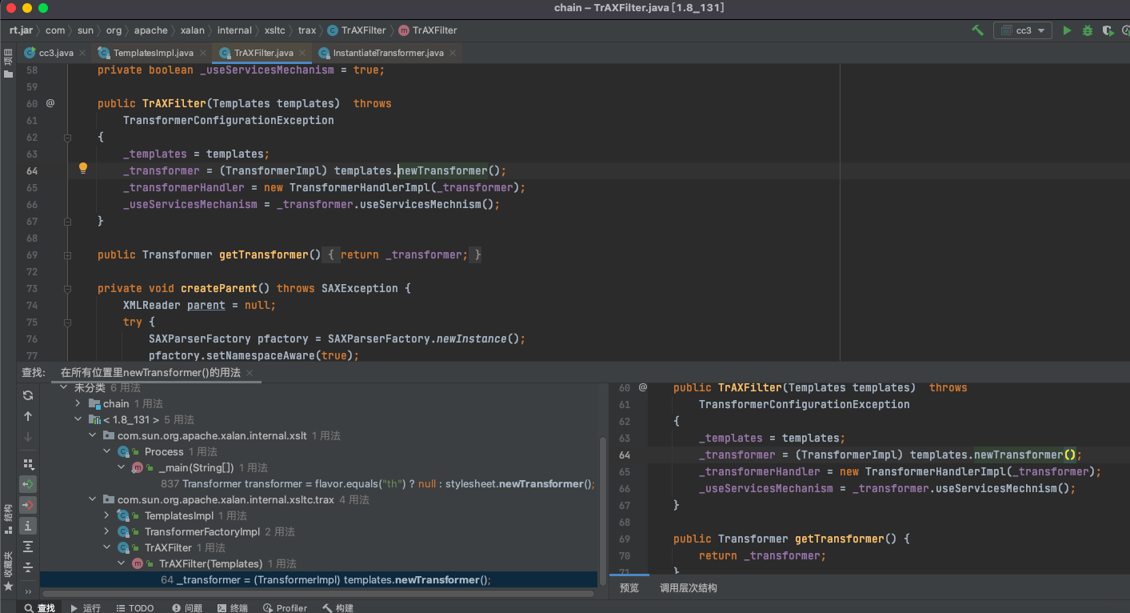The height and width of the screenshot is (613, 1130).
Task: Close the InstantiateTransformer.java tab
Action: tap(453, 53)
